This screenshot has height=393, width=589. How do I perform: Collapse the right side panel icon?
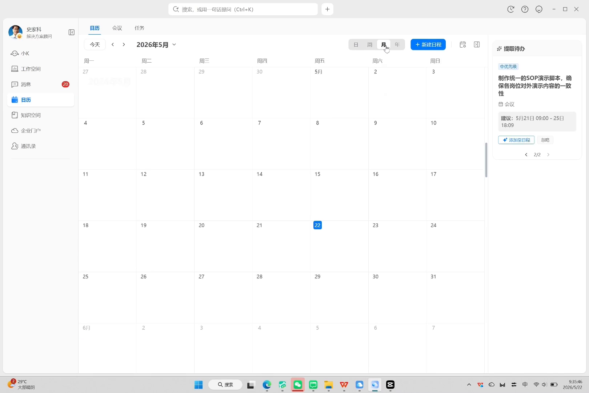pos(477,44)
